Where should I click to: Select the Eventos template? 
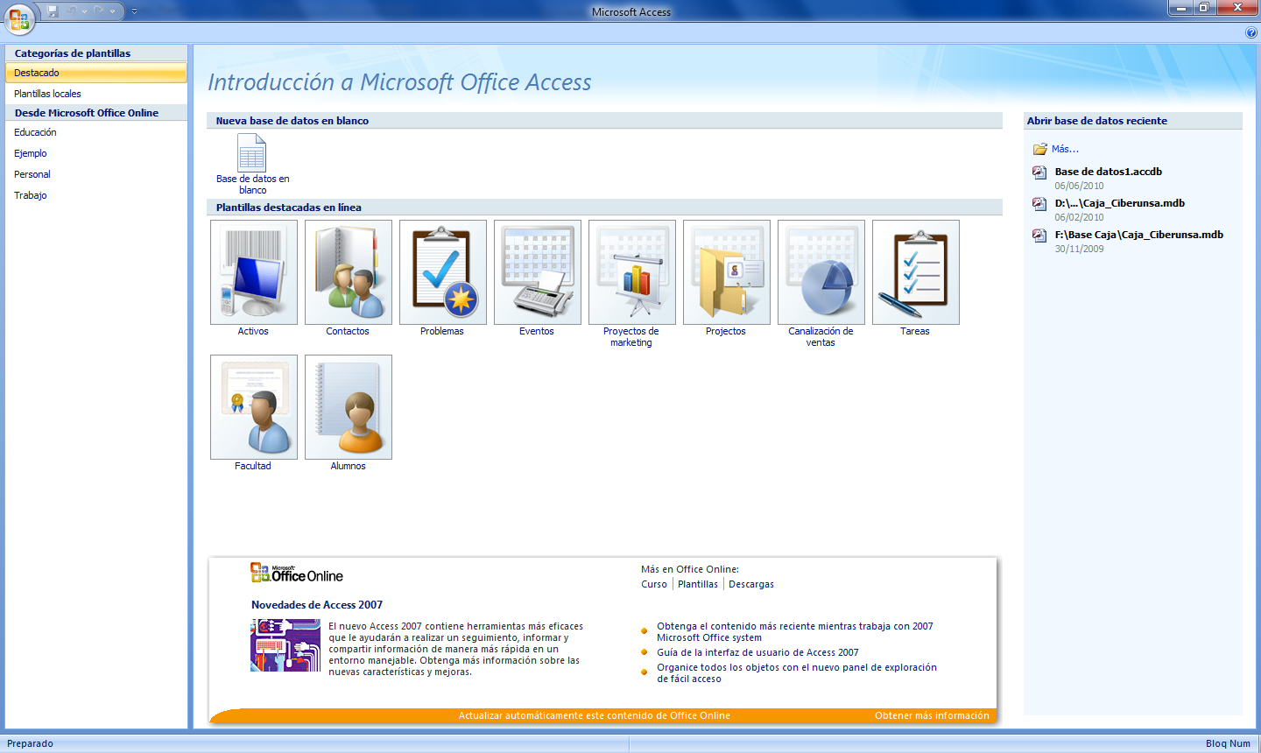point(537,272)
